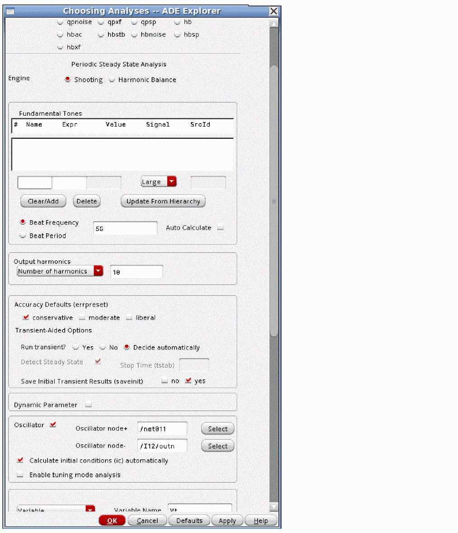Click the tone name input field
458x533 pixels.
tap(35, 183)
